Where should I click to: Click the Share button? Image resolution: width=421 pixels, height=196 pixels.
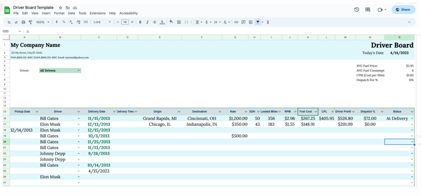pos(403,10)
